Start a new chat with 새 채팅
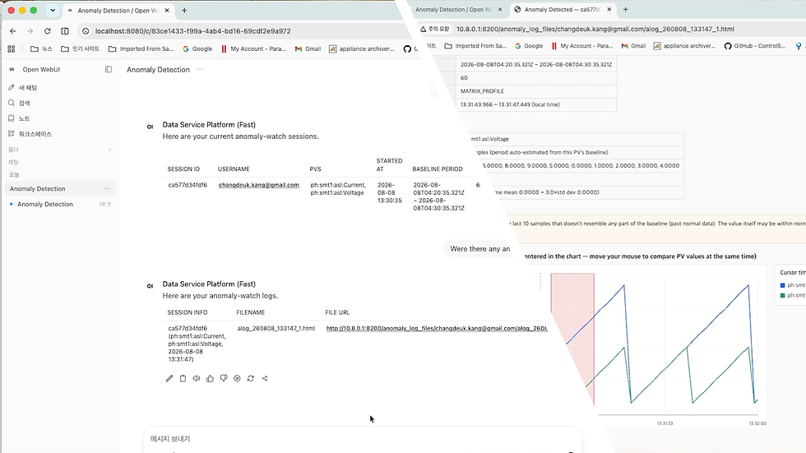This screenshot has width=806, height=453. pyautogui.click(x=23, y=88)
